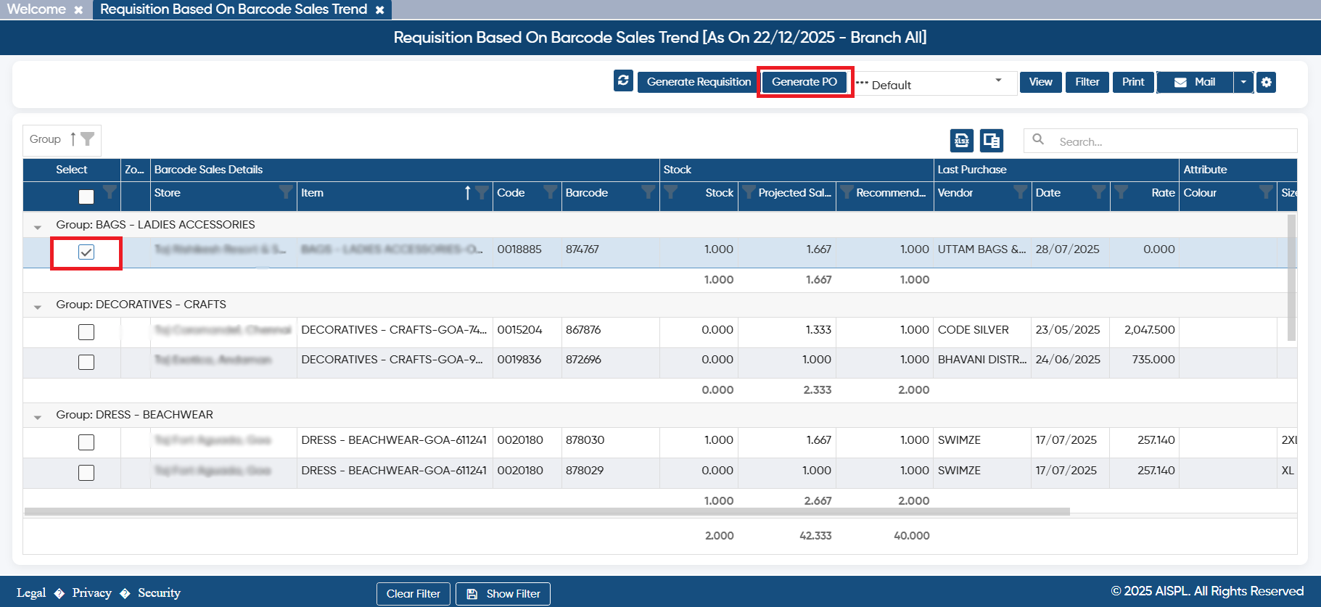The image size is (1321, 607).
Task: Uncheck the selected BAGS row checkbox
Action: coord(86,252)
